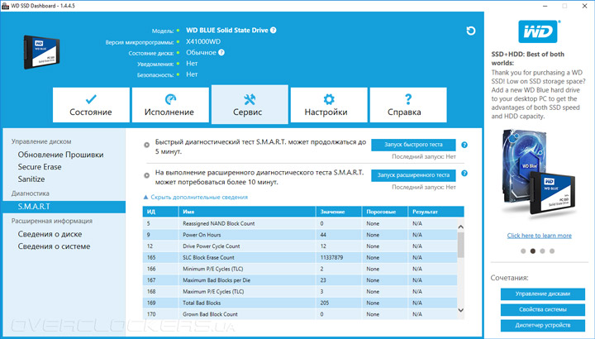Open Сведения о диске in sidebar

pos(50,234)
